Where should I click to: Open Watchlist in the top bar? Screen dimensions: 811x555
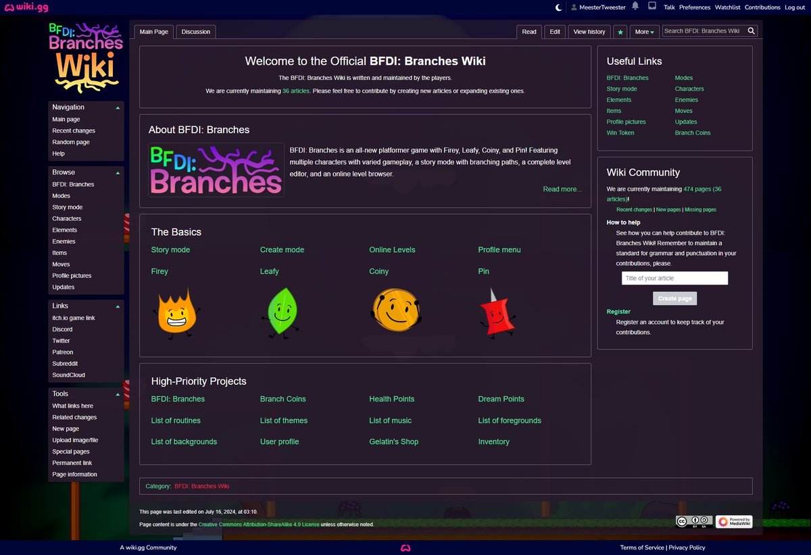[x=728, y=7]
